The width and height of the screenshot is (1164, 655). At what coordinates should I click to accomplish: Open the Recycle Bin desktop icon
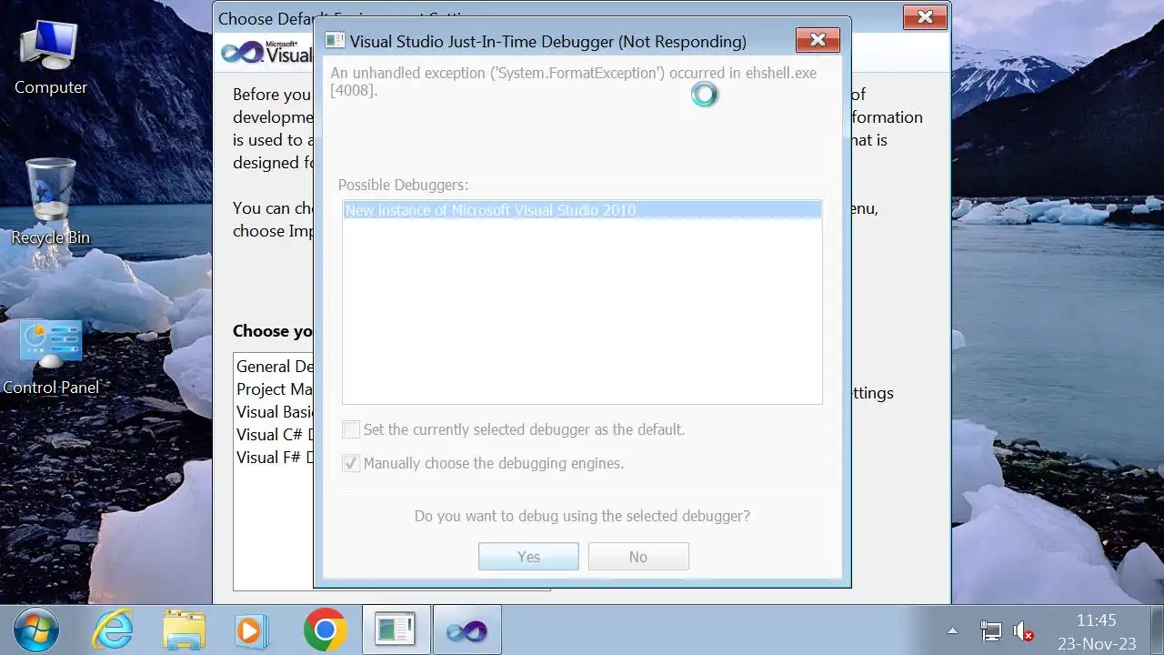(50, 202)
